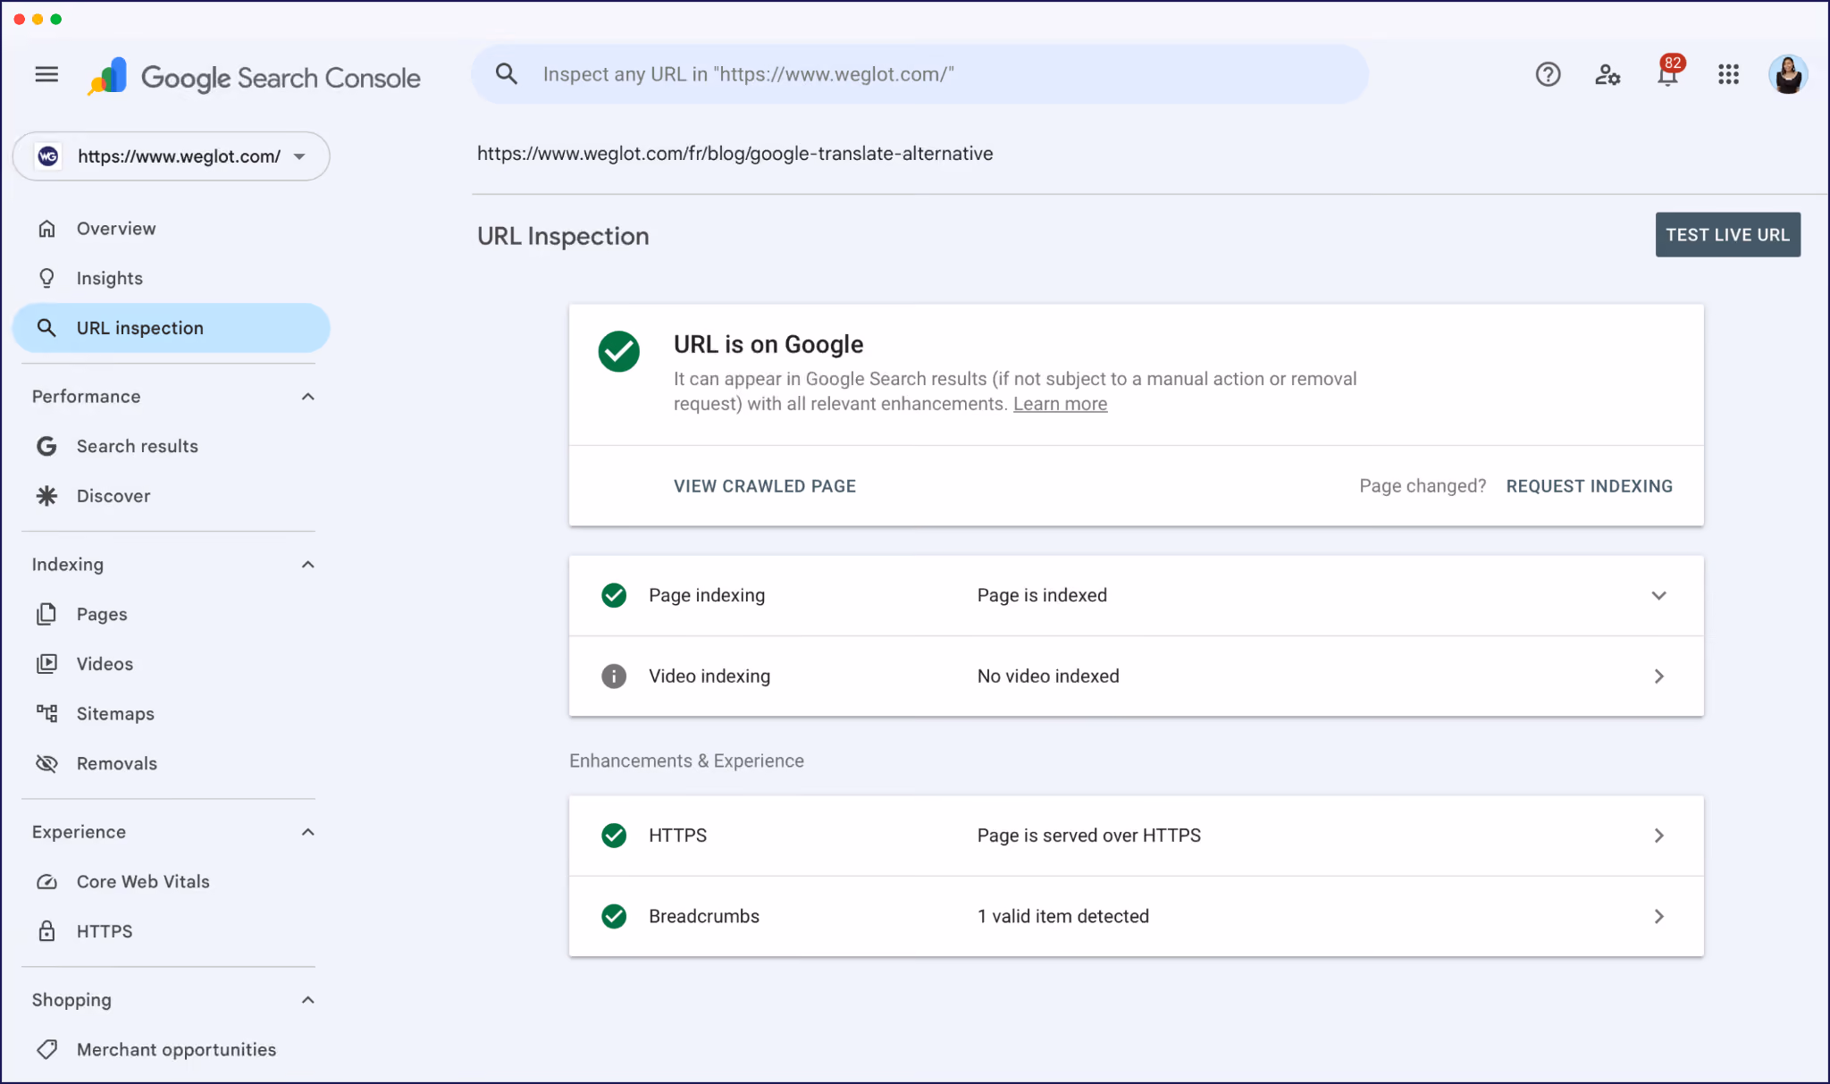Image resolution: width=1830 pixels, height=1084 pixels.
Task: Open Merchant opportunities in sidebar
Action: tap(172, 1049)
